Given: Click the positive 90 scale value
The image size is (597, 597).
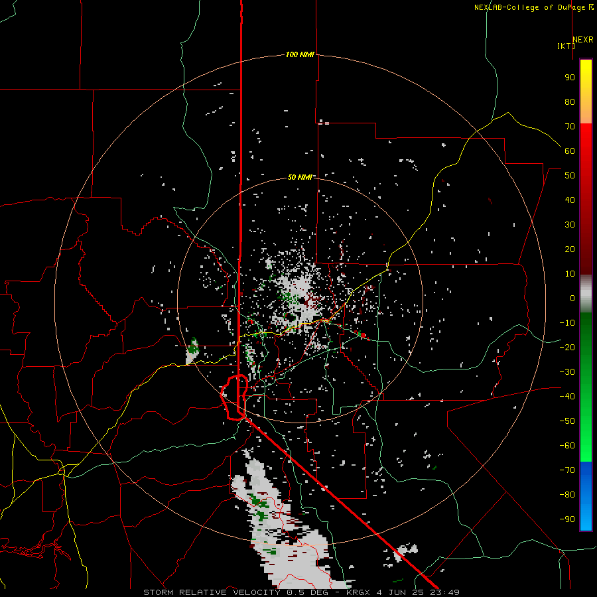Looking at the screenshot, I should click(x=570, y=78).
